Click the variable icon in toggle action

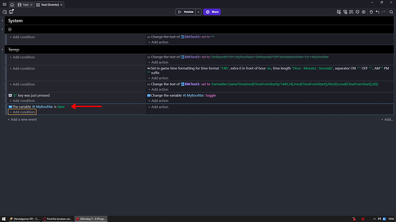[149, 96]
